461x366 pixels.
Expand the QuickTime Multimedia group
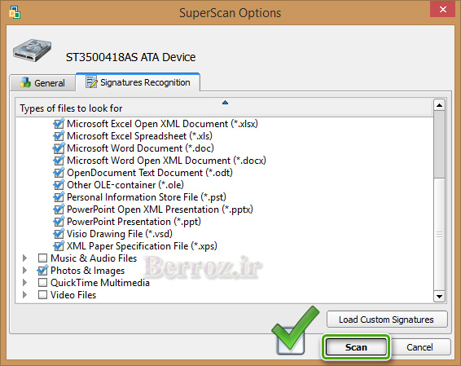click(25, 282)
